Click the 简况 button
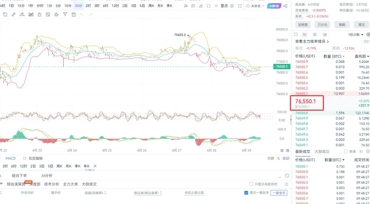The width and height of the screenshot is (370, 204). 361,25
